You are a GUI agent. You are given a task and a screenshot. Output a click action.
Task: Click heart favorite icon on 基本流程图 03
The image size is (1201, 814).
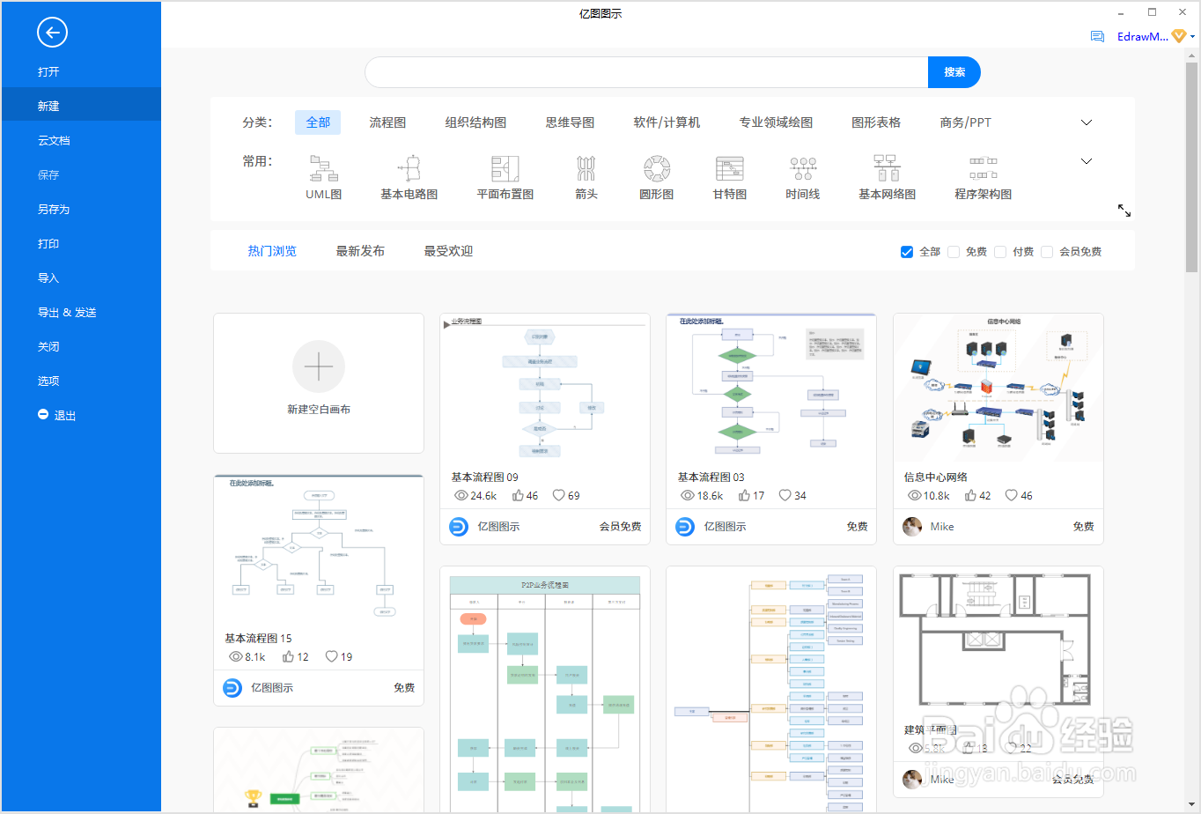(785, 496)
